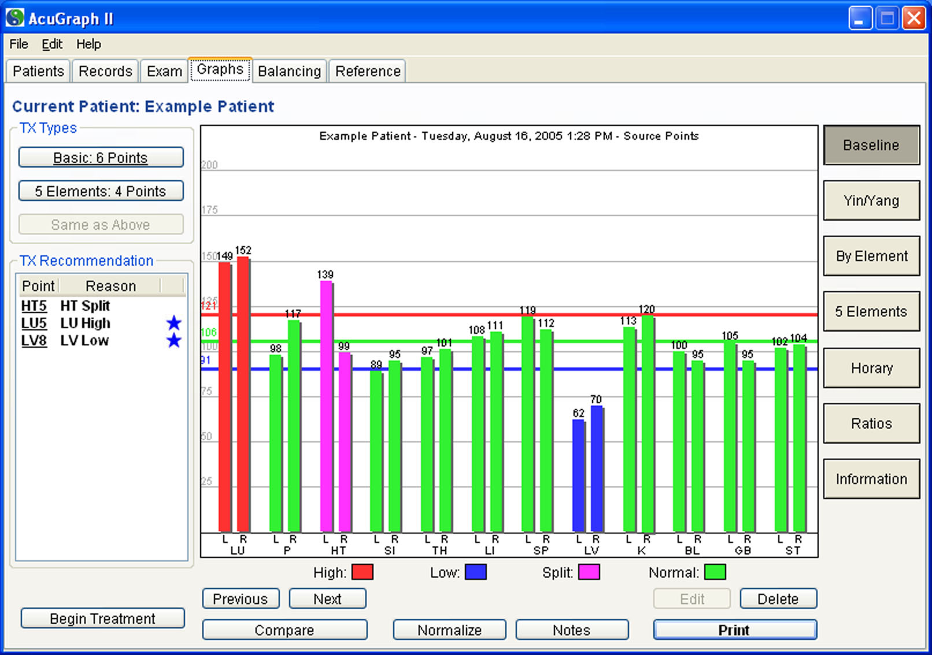The width and height of the screenshot is (932, 655).
Task: Click the blue lower limit value 91
Action: click(206, 360)
